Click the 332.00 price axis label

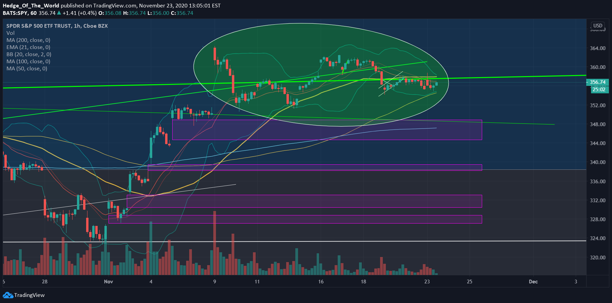click(598, 200)
